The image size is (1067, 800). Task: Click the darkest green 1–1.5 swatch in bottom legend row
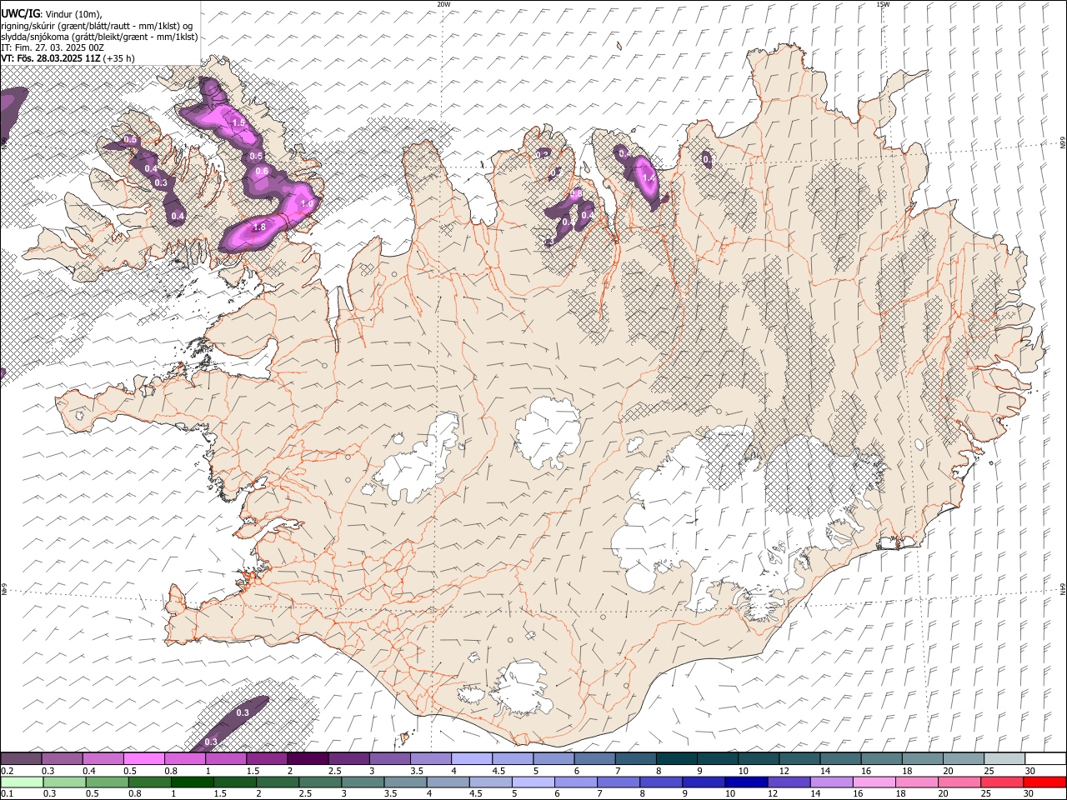[193, 782]
